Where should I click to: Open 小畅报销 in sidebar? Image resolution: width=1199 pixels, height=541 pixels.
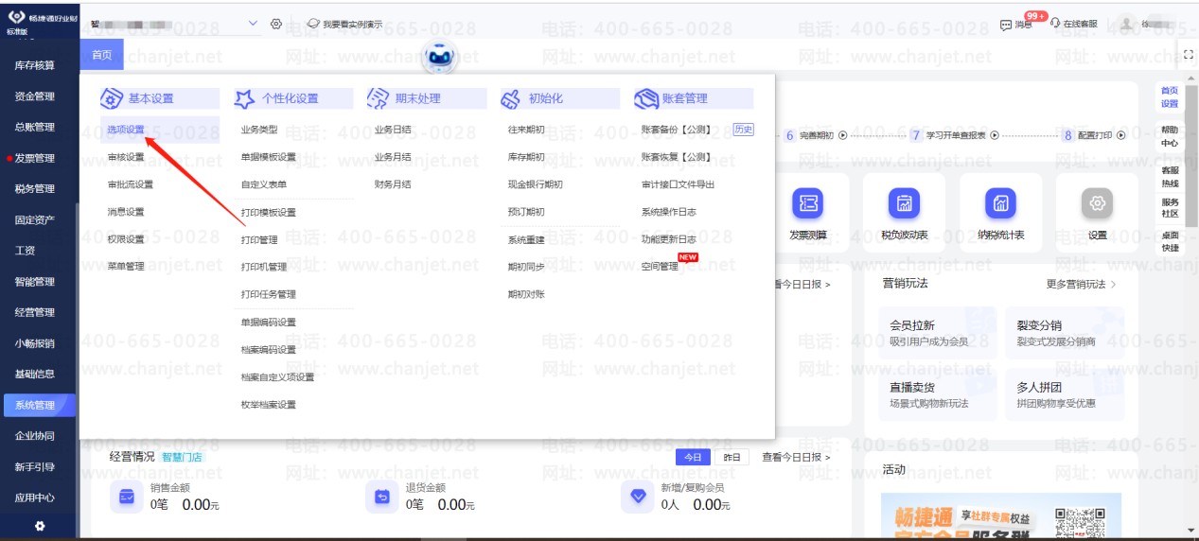35,343
